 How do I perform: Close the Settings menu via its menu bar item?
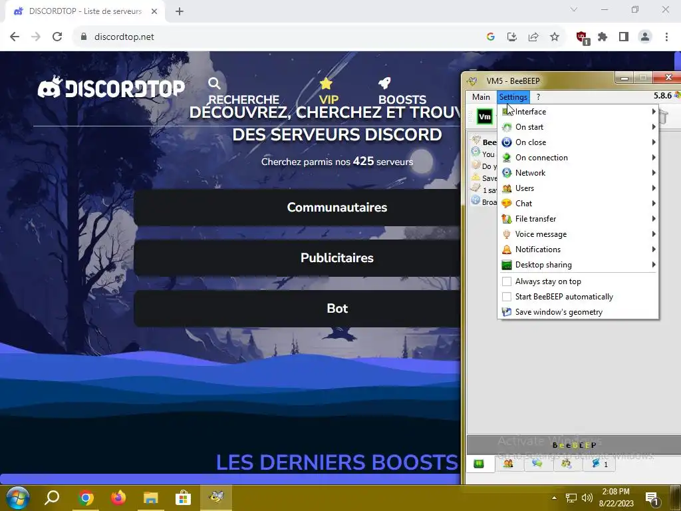(513, 97)
